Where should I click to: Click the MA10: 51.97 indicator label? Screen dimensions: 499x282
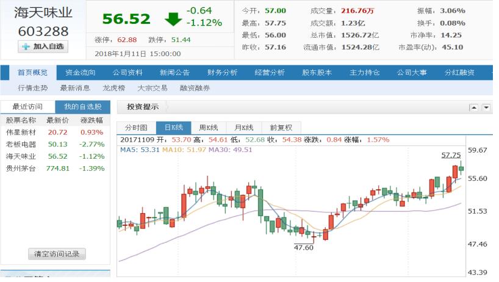[184, 150]
